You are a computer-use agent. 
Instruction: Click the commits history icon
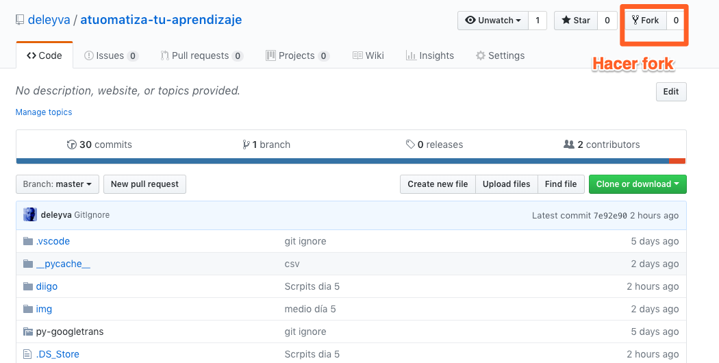pos(71,145)
